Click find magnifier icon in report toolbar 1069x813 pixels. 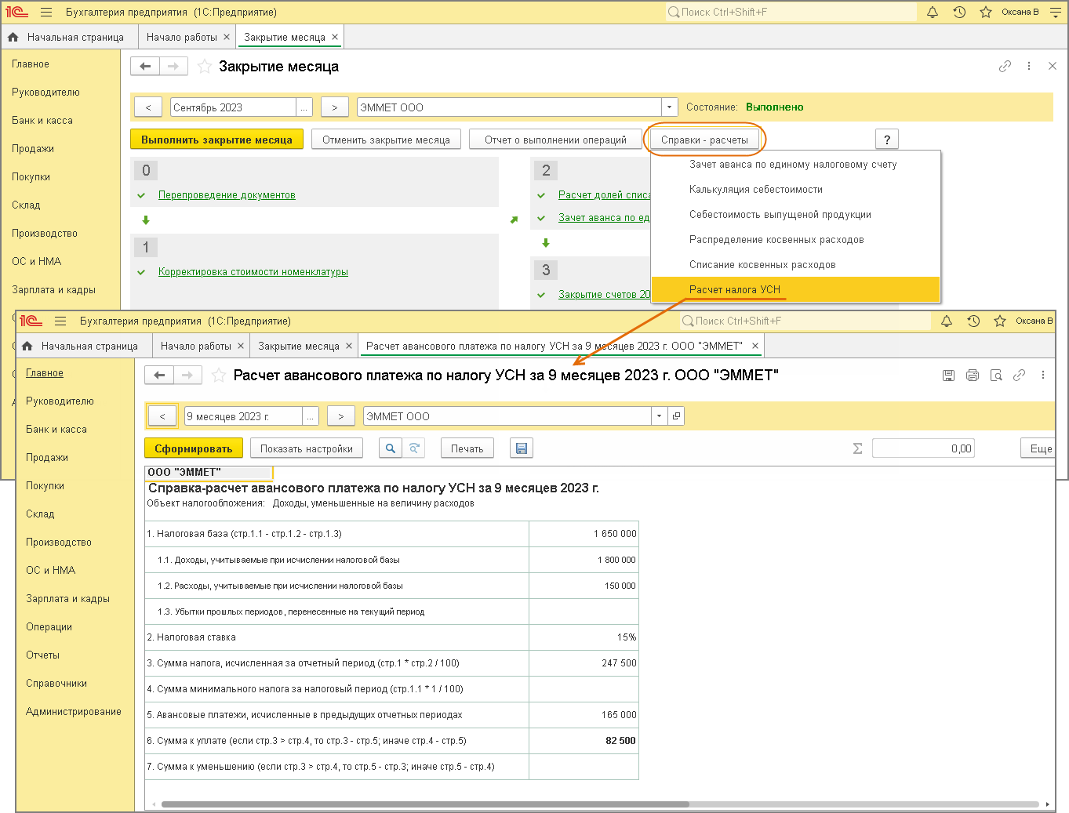pyautogui.click(x=391, y=448)
